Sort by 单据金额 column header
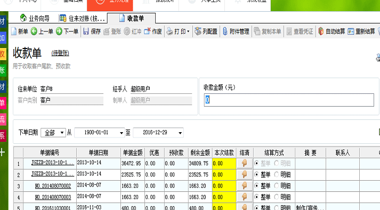 [133, 152]
